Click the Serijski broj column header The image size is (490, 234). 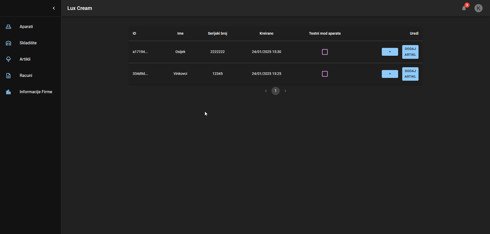(x=217, y=33)
